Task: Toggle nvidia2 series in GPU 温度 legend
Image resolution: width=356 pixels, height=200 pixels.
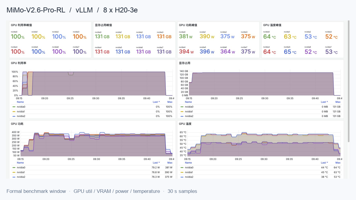Action: coord(189,177)
